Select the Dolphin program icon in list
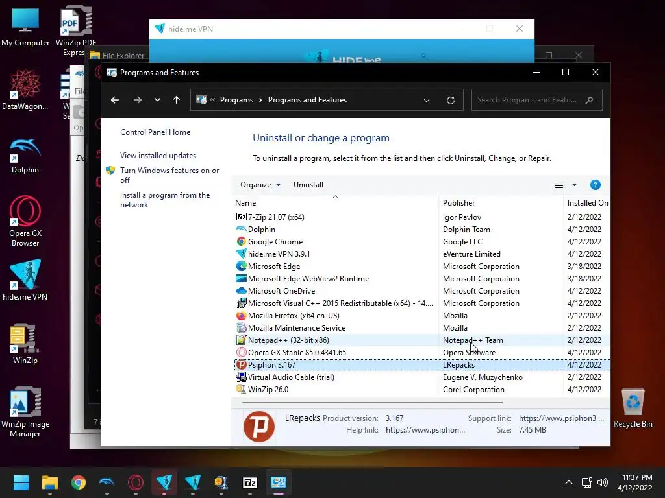The image size is (665, 498). 242,229
